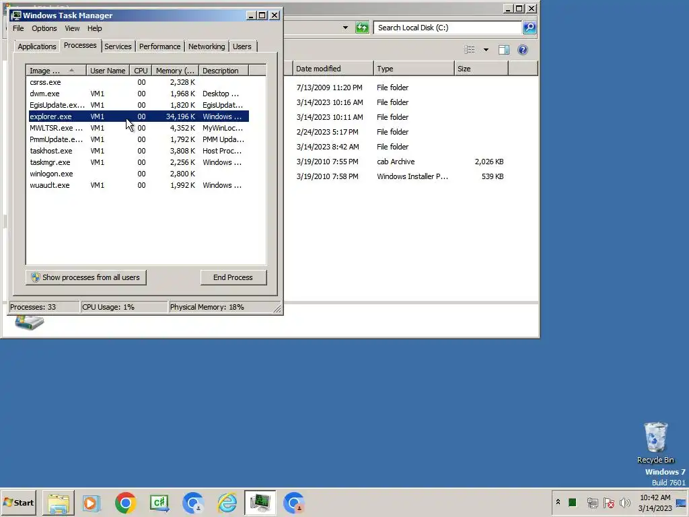689x517 pixels.
Task: Click the change view icon in Explorer
Action: 470,50
